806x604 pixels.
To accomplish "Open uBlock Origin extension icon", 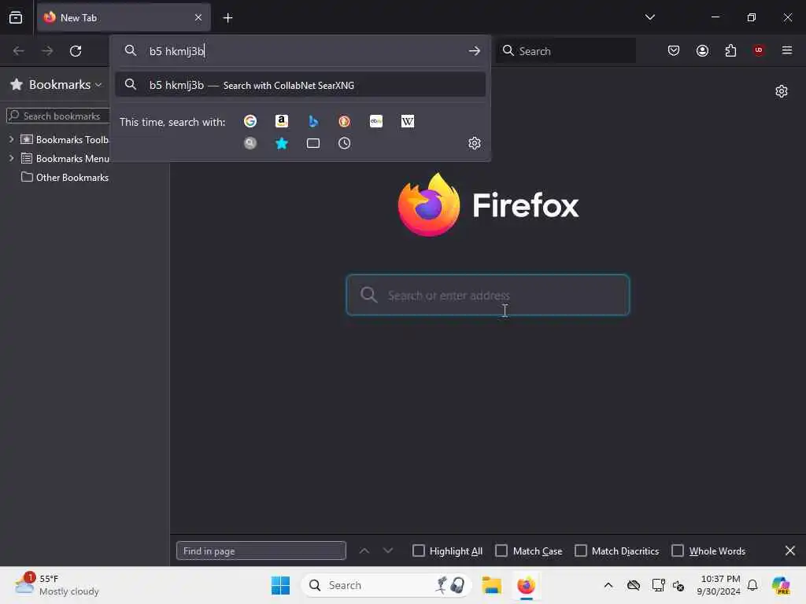I will 759,50.
